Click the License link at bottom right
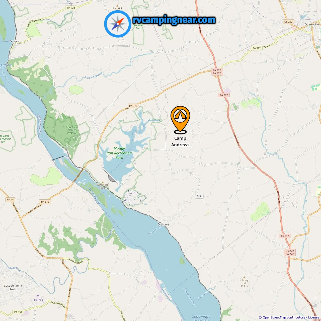The height and width of the screenshot is (321, 321). 314,317
